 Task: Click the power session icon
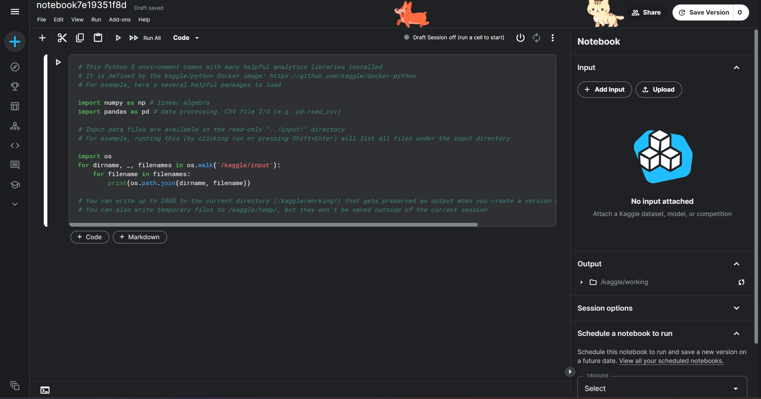tap(520, 38)
